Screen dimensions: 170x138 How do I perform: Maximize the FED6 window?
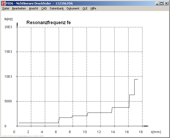click(161, 3)
